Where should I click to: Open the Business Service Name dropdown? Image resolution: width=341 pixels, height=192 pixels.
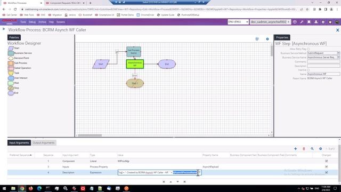(x=338, y=57)
